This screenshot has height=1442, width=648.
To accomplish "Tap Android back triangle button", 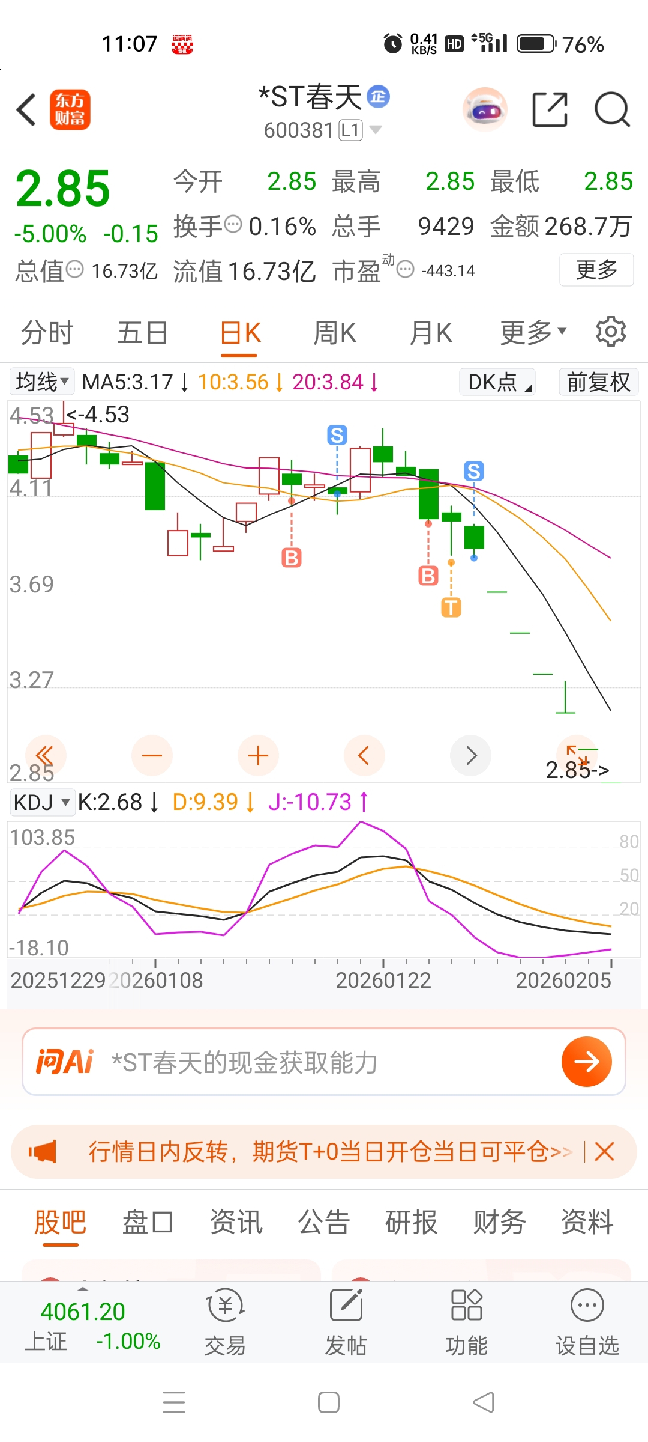I will click(484, 1402).
